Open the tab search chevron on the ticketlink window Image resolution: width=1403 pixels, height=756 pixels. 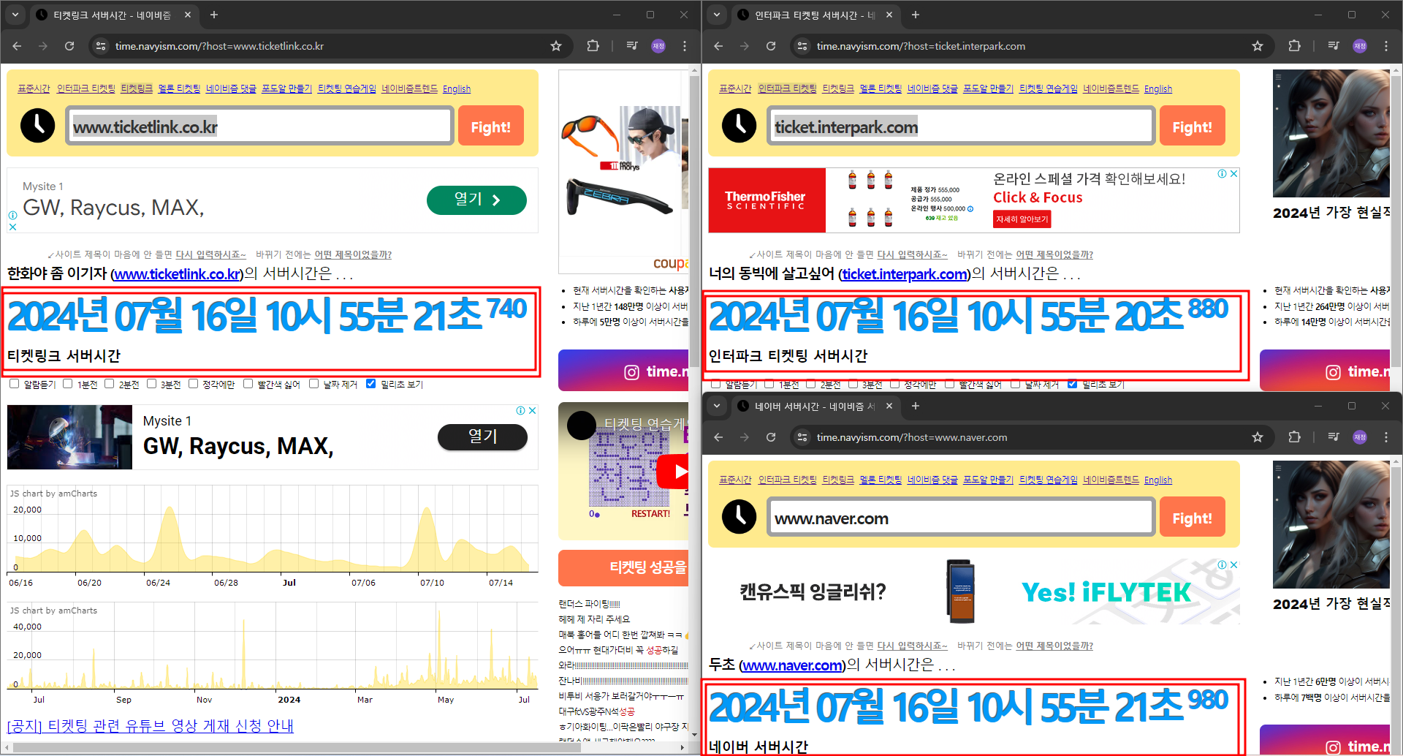(15, 15)
